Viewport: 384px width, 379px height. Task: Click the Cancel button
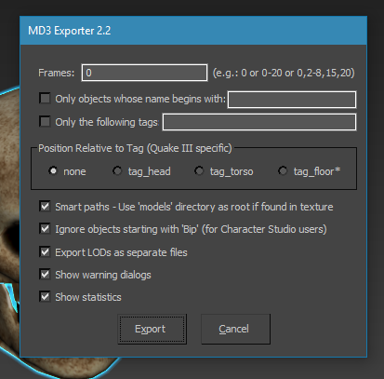[x=235, y=329]
